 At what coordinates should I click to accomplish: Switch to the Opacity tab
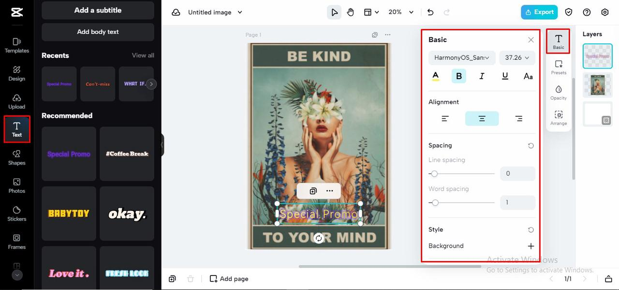(559, 93)
